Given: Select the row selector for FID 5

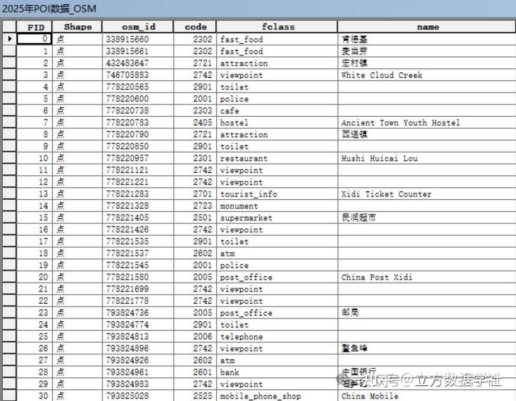Looking at the screenshot, I should tap(11, 99).
